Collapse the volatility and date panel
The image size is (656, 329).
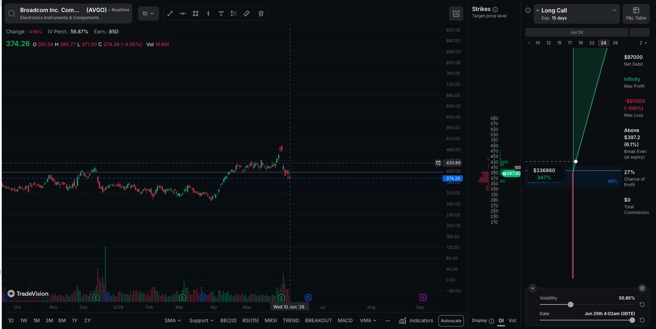(532, 288)
